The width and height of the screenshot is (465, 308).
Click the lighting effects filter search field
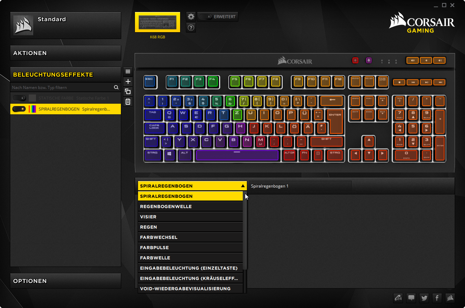(62, 88)
